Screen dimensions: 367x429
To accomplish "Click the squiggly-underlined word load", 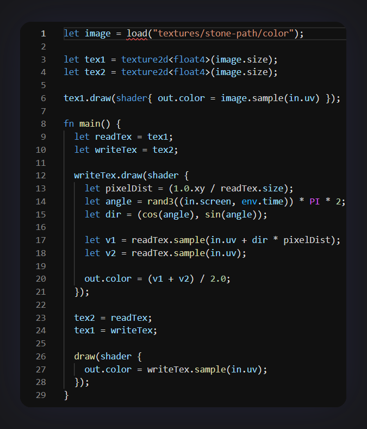I will click(136, 34).
